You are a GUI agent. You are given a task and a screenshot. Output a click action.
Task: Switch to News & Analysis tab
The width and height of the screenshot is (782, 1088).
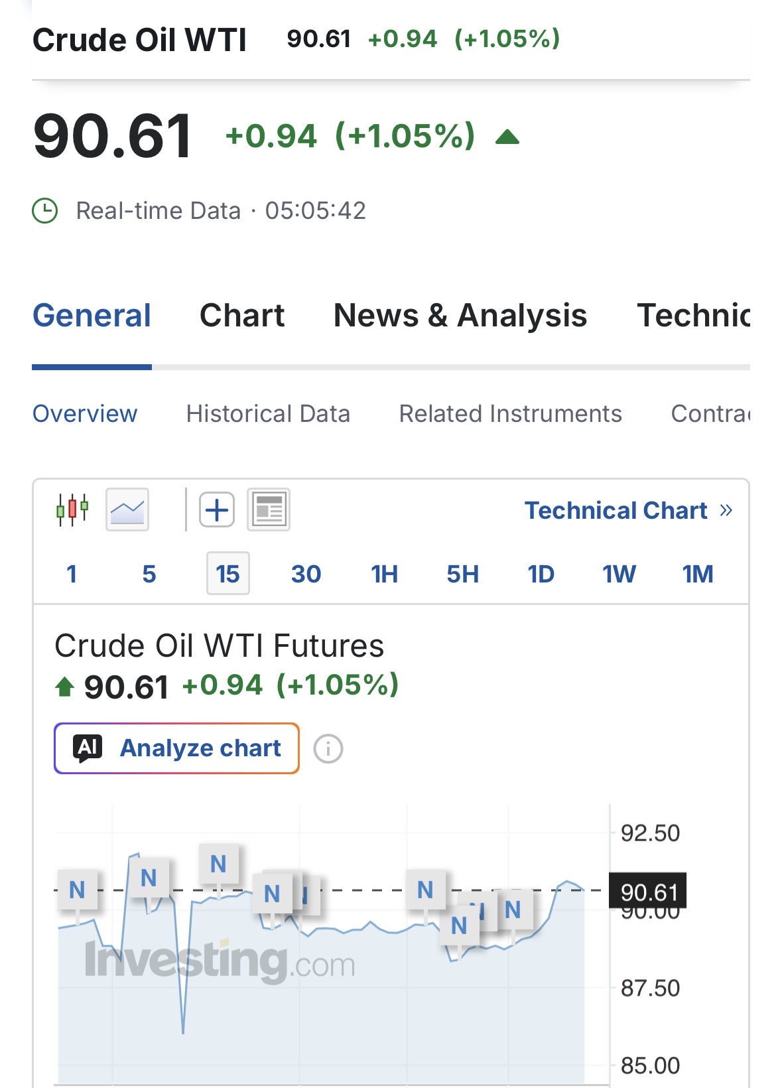(x=460, y=315)
